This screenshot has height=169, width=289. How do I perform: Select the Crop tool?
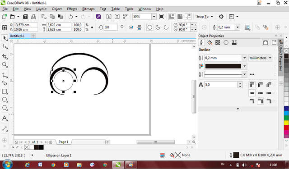click(5, 56)
